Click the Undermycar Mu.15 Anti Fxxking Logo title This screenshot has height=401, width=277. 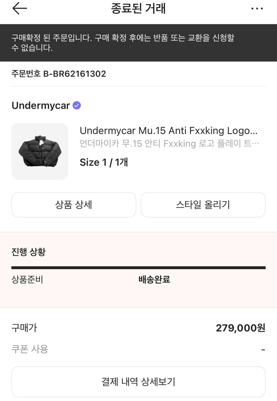(x=168, y=131)
